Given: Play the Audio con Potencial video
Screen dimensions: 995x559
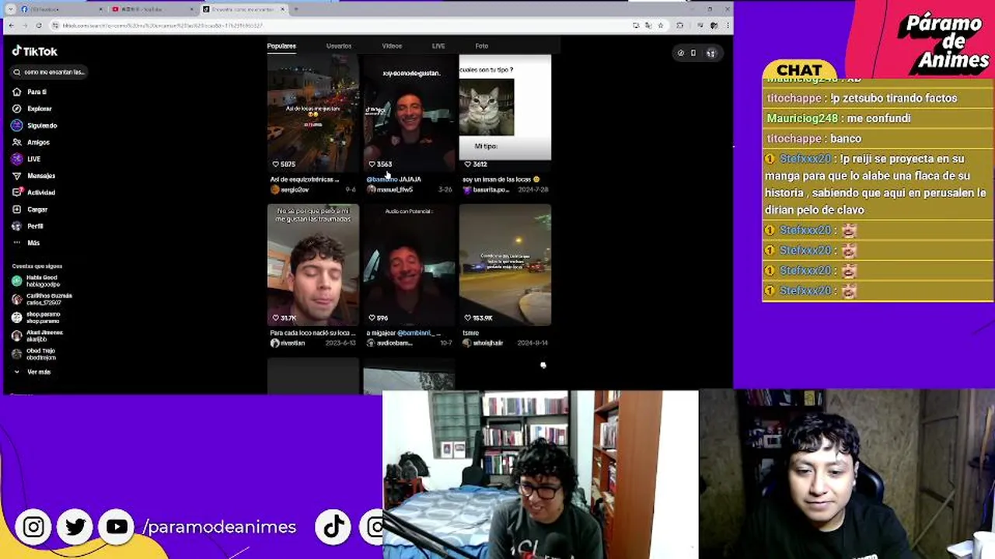Looking at the screenshot, I should (409, 265).
